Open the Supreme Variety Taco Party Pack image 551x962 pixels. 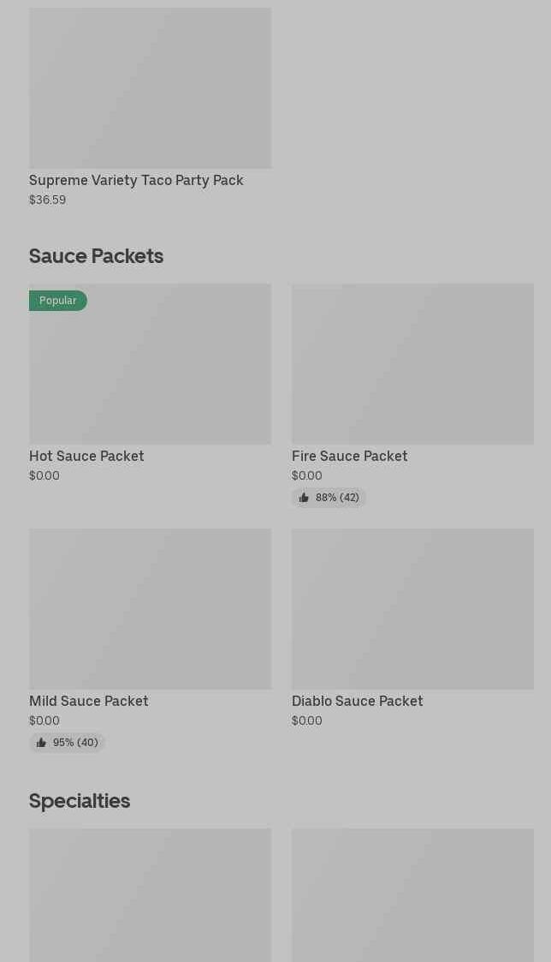(150, 88)
